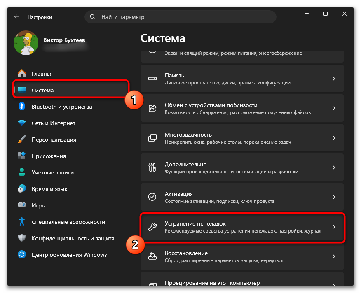
Task: Navigate to Приложения
Action: point(49,156)
